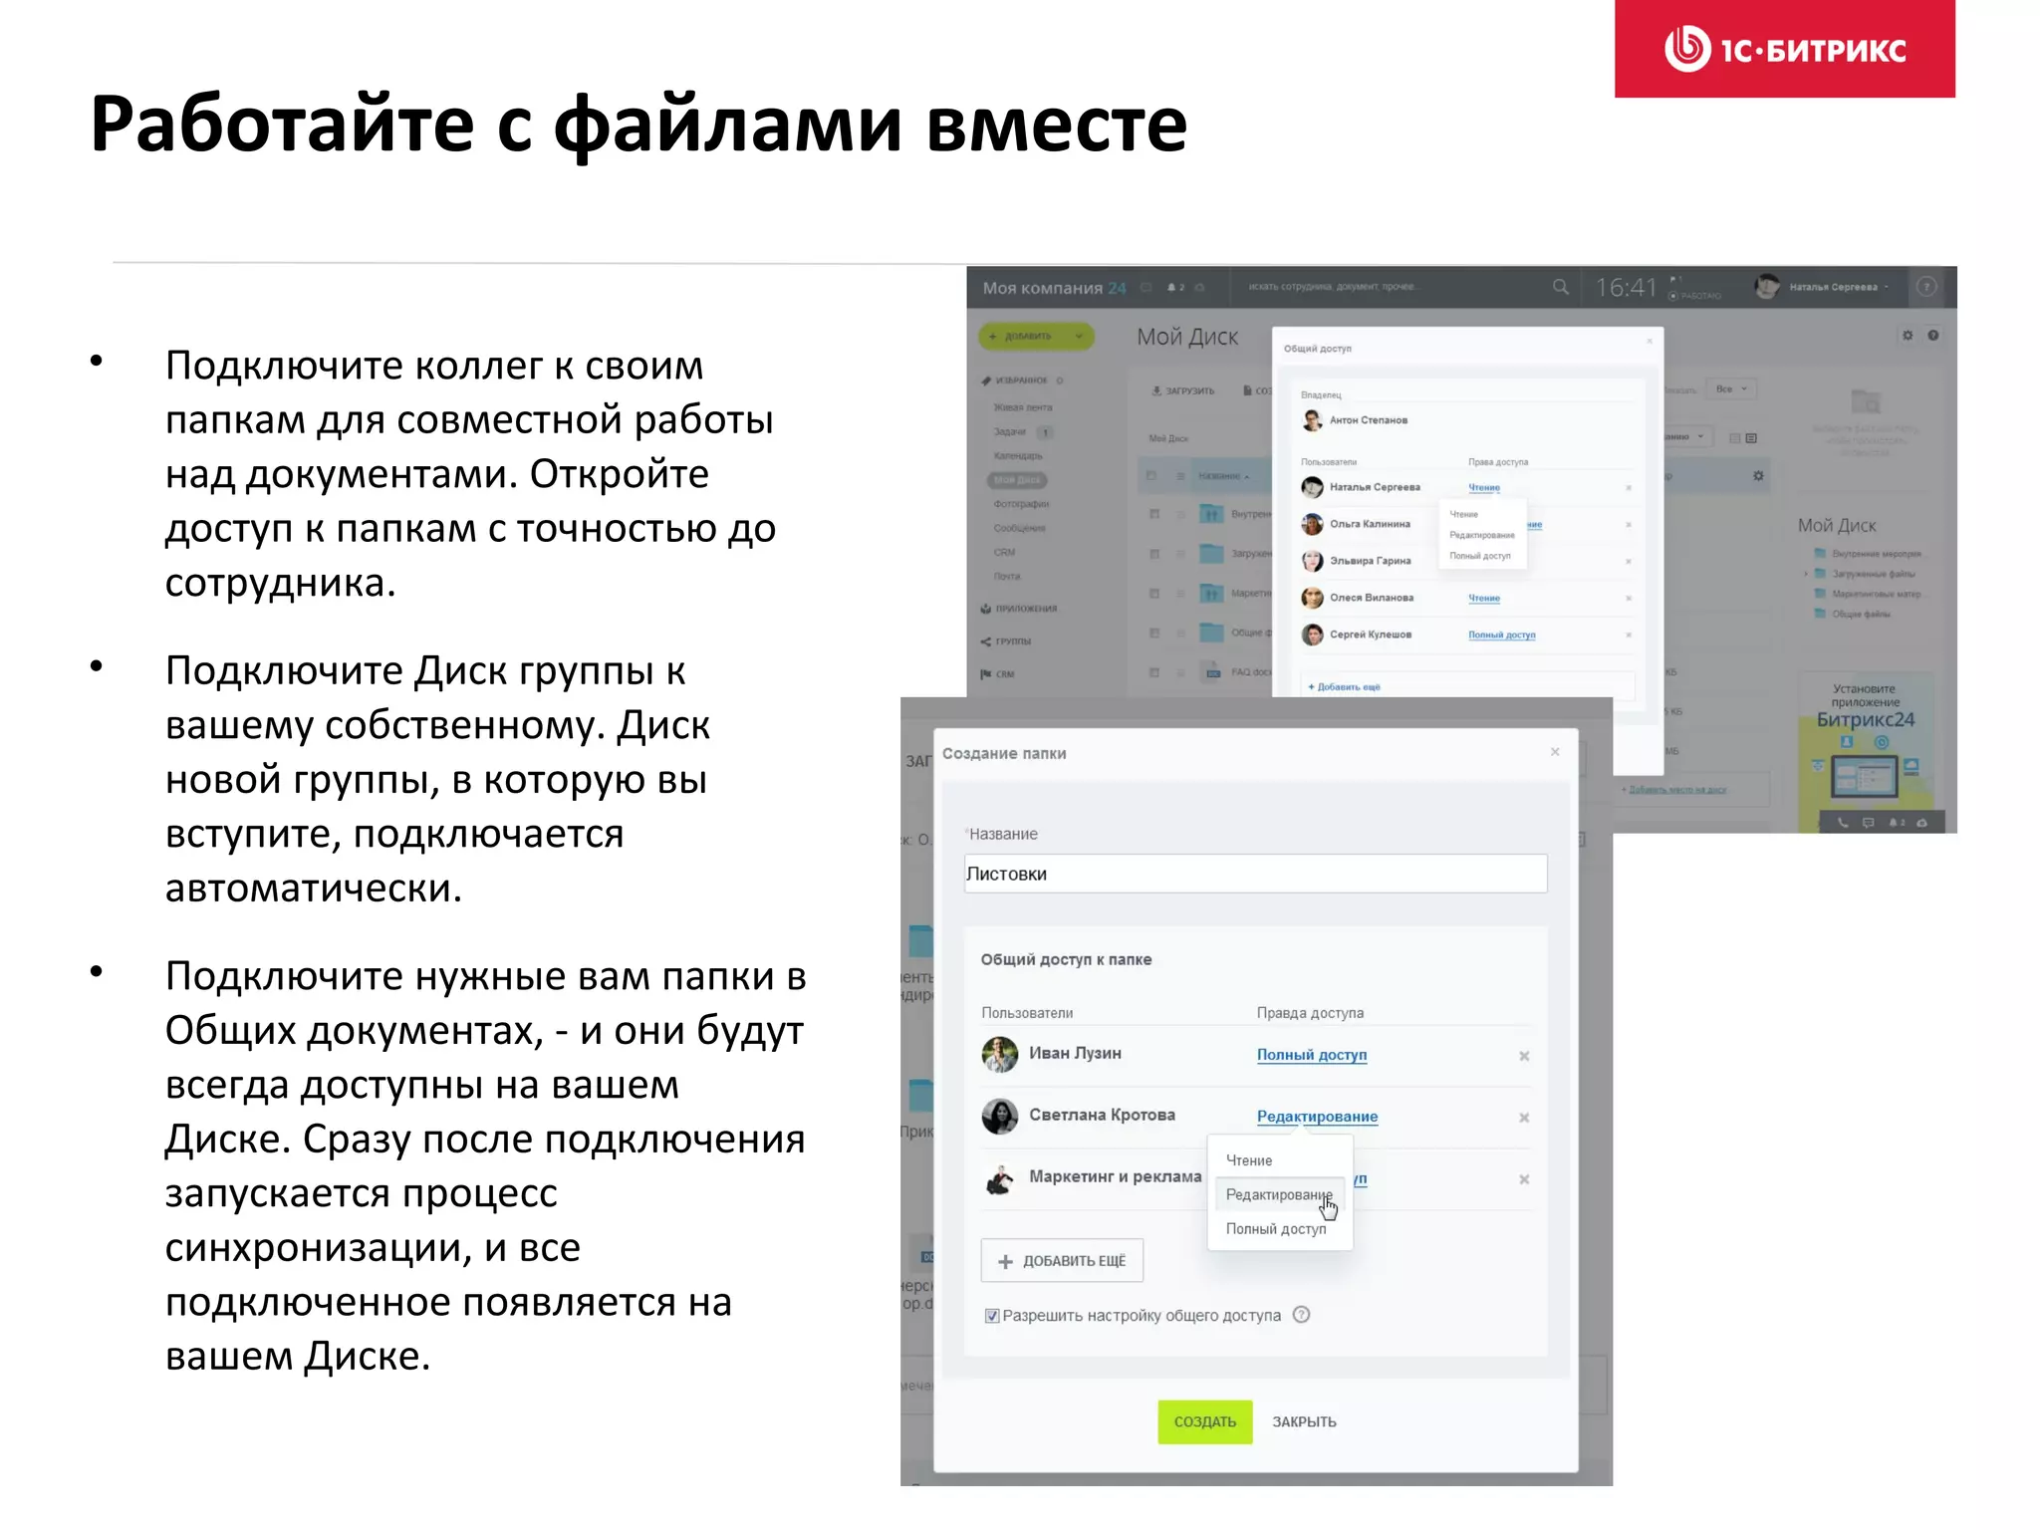Image resolution: width=2040 pixels, height=1530 pixels.
Task: Tick checkbox for the Внутрен... folder row
Action: pos(1154,514)
